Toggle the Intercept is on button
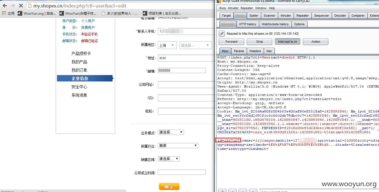The height and width of the screenshot is (192, 379). click(x=288, y=42)
